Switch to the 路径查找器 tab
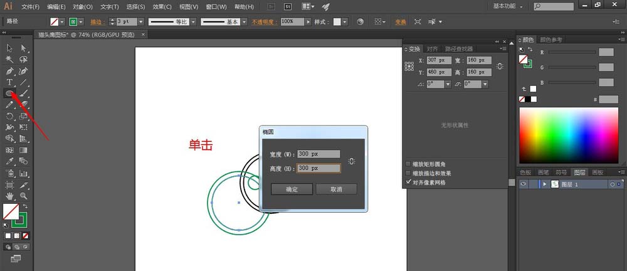Image resolution: width=627 pixels, height=271 pixels. [x=459, y=49]
